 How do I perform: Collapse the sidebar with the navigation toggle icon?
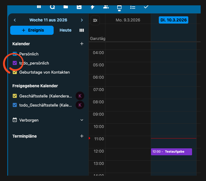pos(95,20)
